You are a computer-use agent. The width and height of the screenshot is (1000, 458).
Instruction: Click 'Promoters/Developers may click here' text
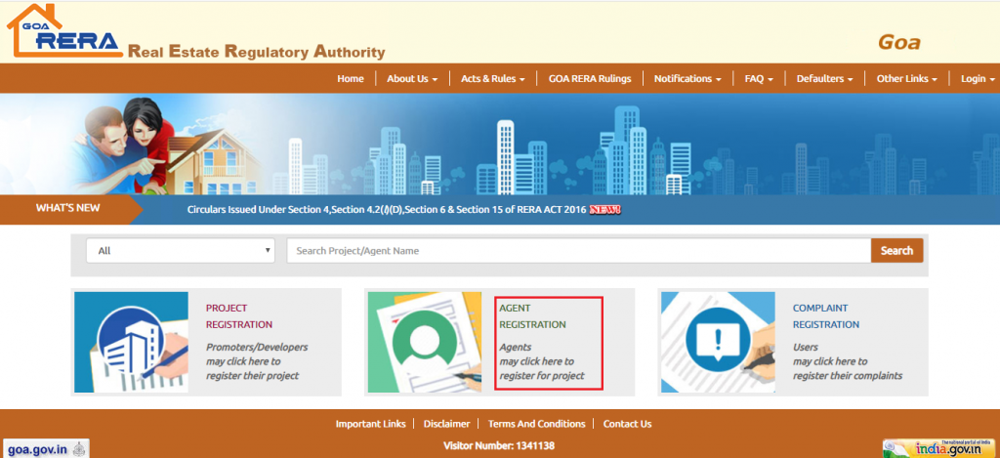[257, 361]
